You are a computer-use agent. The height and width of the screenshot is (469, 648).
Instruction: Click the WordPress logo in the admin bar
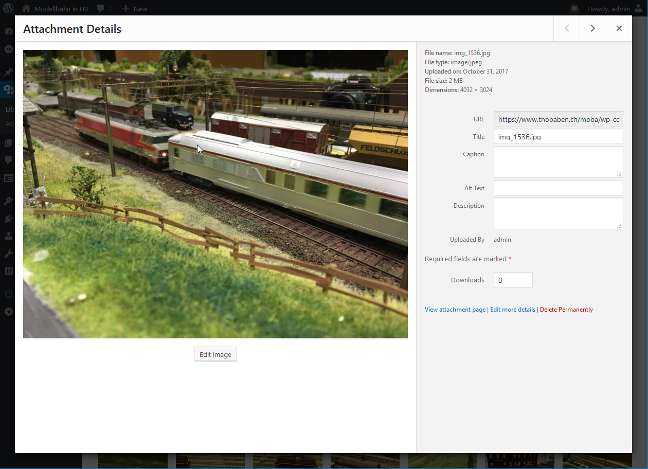pyautogui.click(x=8, y=9)
